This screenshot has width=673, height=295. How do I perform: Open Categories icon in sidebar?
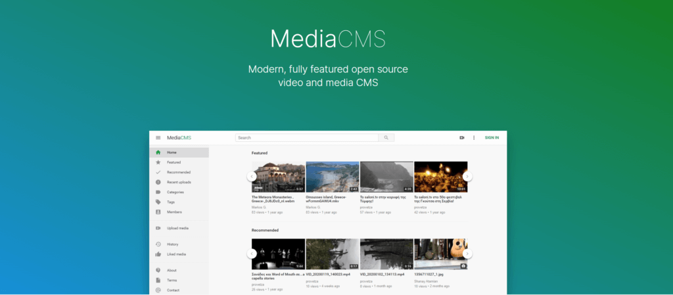(158, 192)
